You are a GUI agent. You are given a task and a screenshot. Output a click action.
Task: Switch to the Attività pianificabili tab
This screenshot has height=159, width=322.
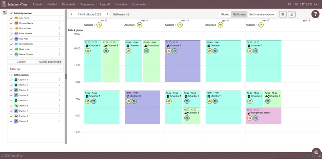tap(50, 62)
